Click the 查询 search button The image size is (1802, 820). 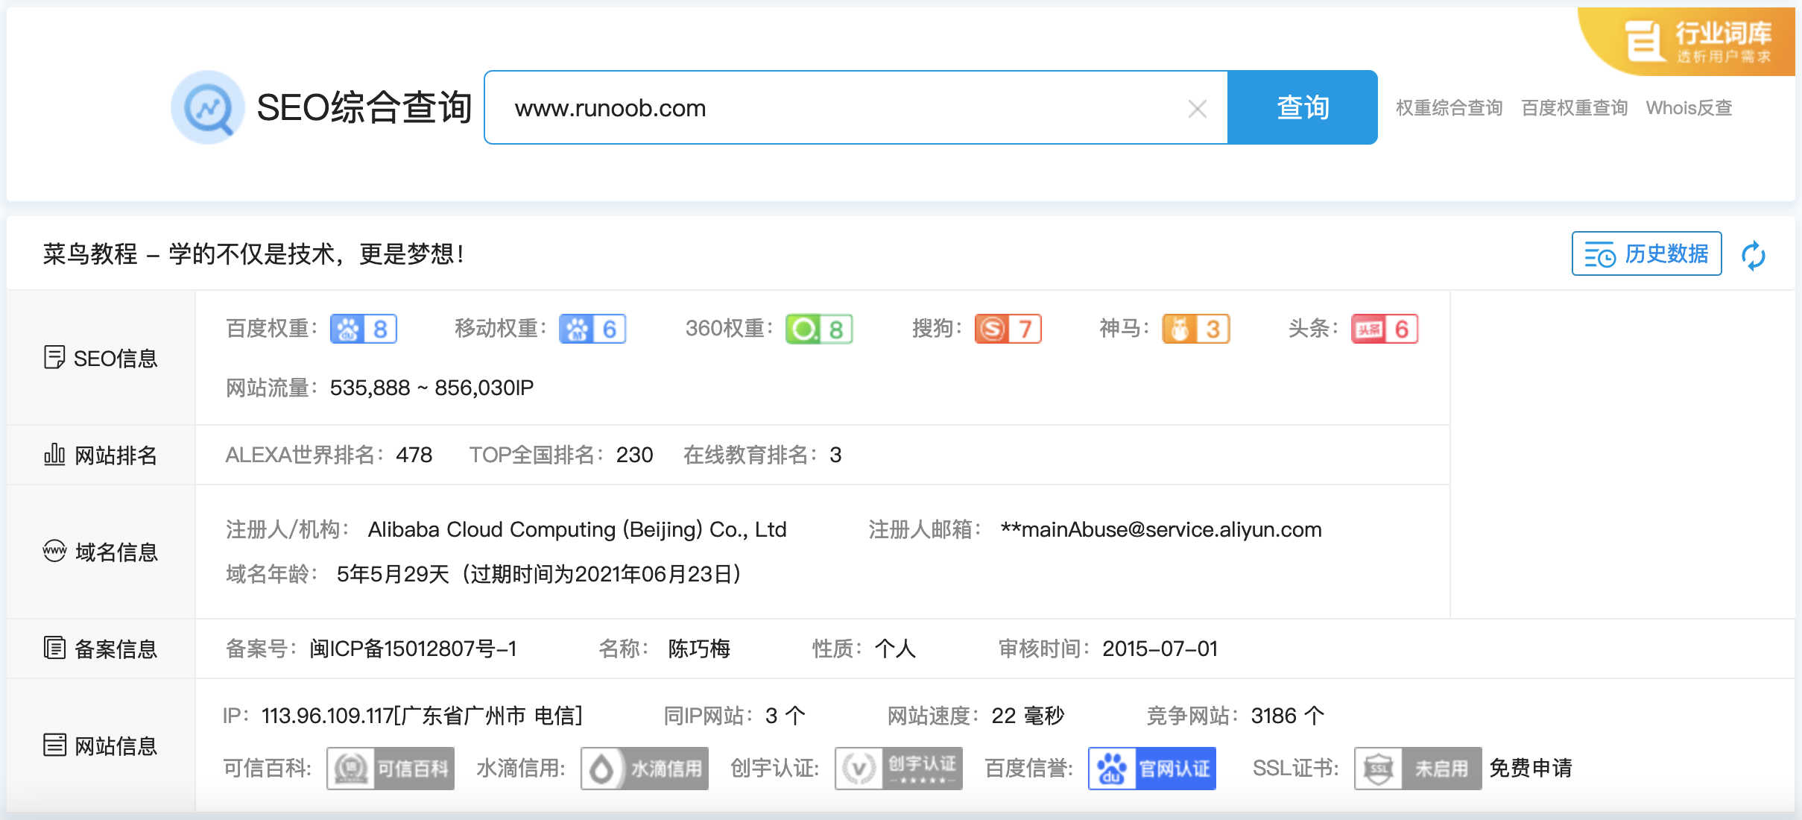click(x=1303, y=107)
